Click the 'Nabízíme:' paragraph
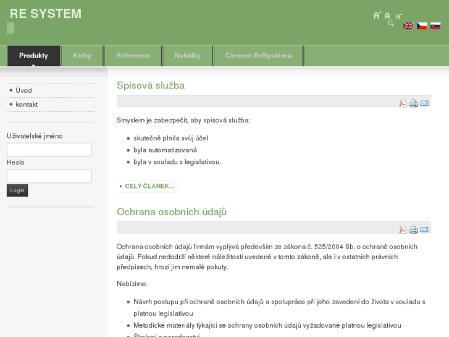This screenshot has height=337, width=449. point(132,284)
